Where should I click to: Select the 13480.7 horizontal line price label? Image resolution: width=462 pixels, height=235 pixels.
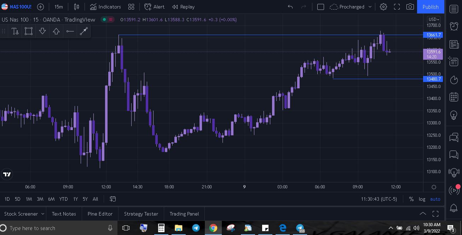tap(433, 79)
